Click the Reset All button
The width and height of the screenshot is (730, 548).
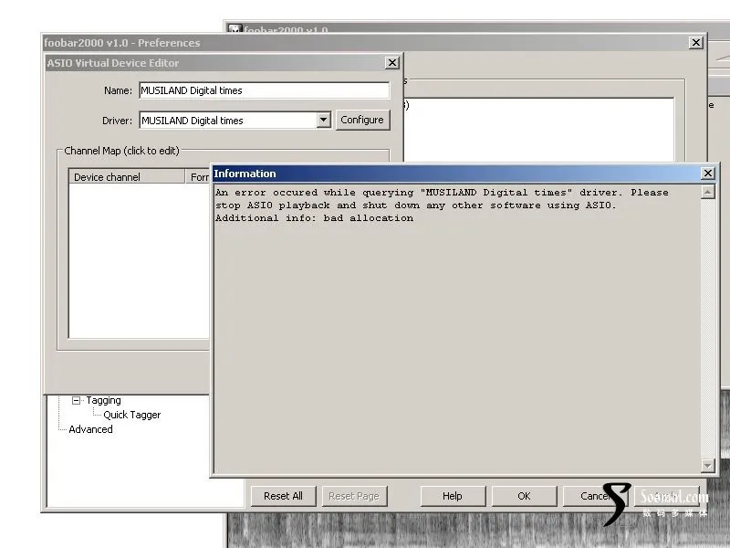283,496
